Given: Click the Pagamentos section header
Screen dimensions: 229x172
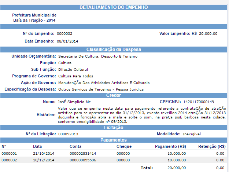Looking at the screenshot, I should pyautogui.click(x=114, y=140).
